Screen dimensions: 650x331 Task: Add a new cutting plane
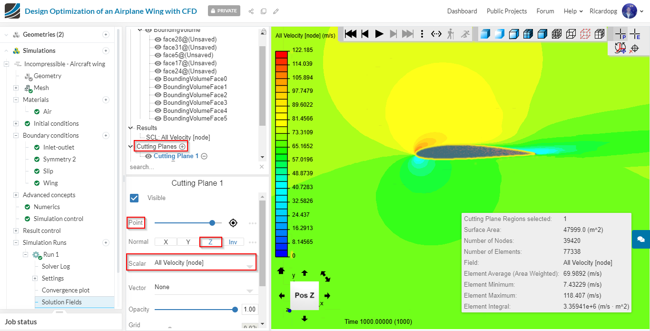point(182,147)
